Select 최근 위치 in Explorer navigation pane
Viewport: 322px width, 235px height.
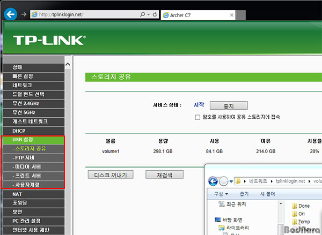(232, 204)
